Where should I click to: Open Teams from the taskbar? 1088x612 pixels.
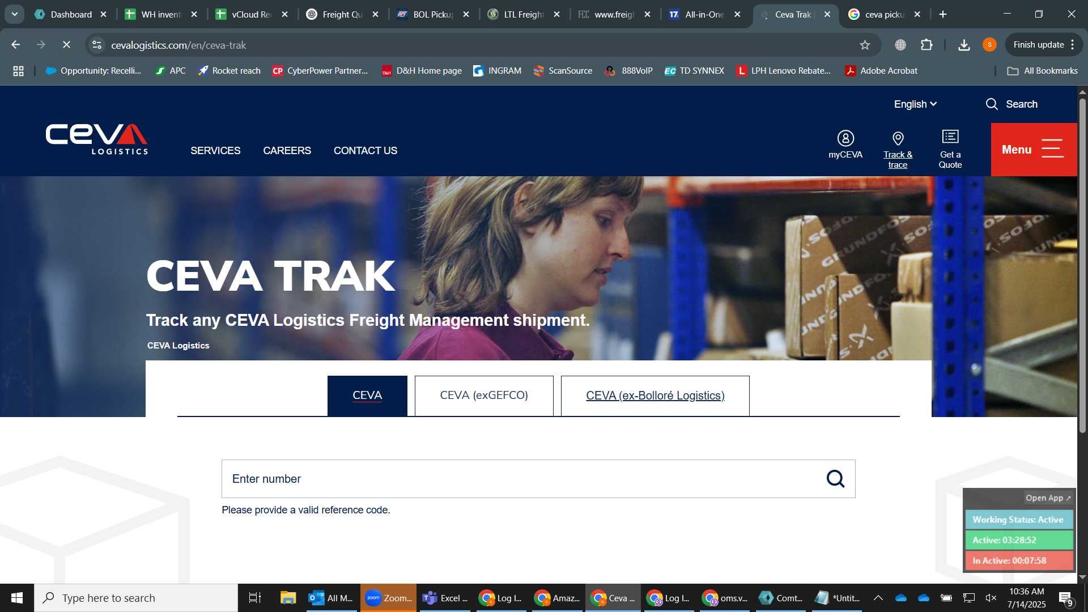tap(445, 598)
